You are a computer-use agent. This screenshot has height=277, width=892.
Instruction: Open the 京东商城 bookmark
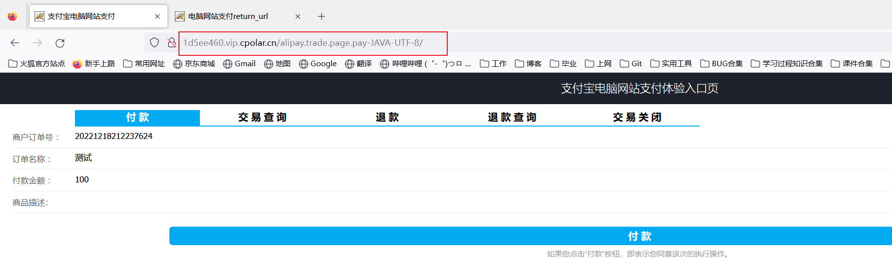coord(194,64)
